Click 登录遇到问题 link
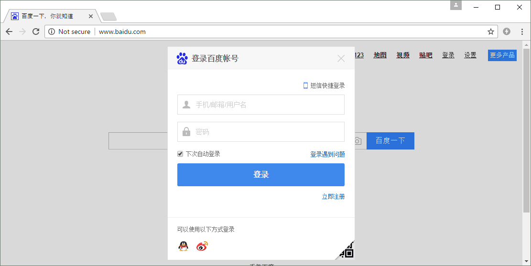This screenshot has height=266, width=531. click(327, 154)
